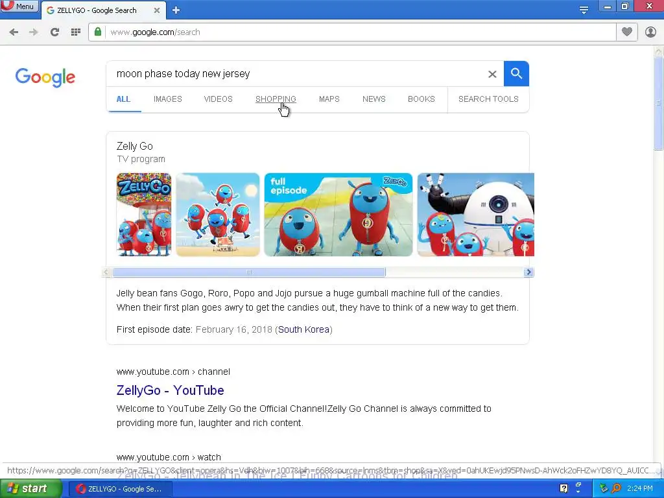This screenshot has width=664, height=498.
Task: Open the South Korea link
Action: (303, 329)
